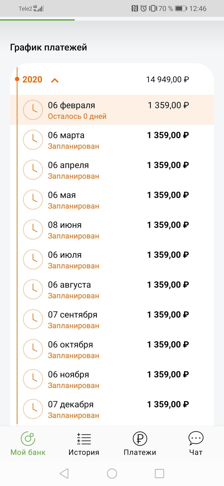Viewport: 224px width, 486px height.
Task: Tap clock icon beside 06 марта payment
Action: coord(33,140)
